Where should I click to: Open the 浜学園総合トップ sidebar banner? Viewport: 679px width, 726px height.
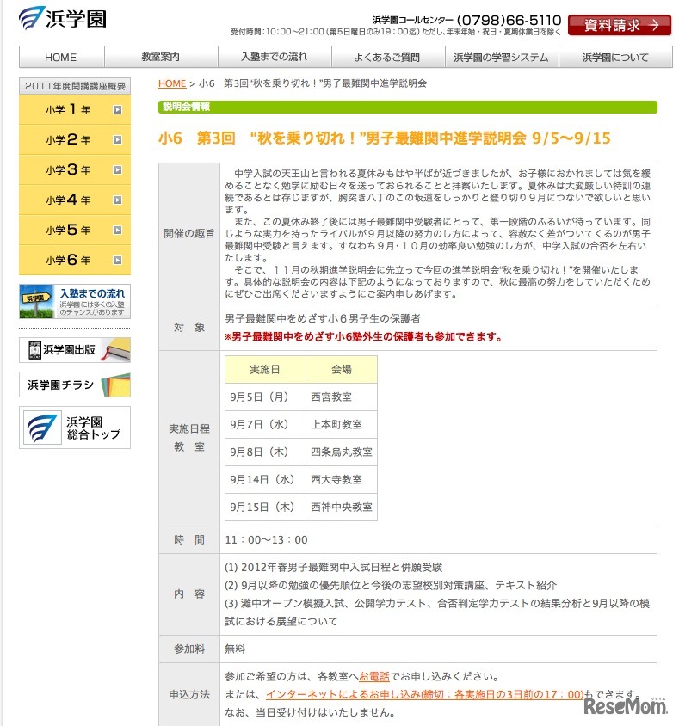(x=75, y=428)
